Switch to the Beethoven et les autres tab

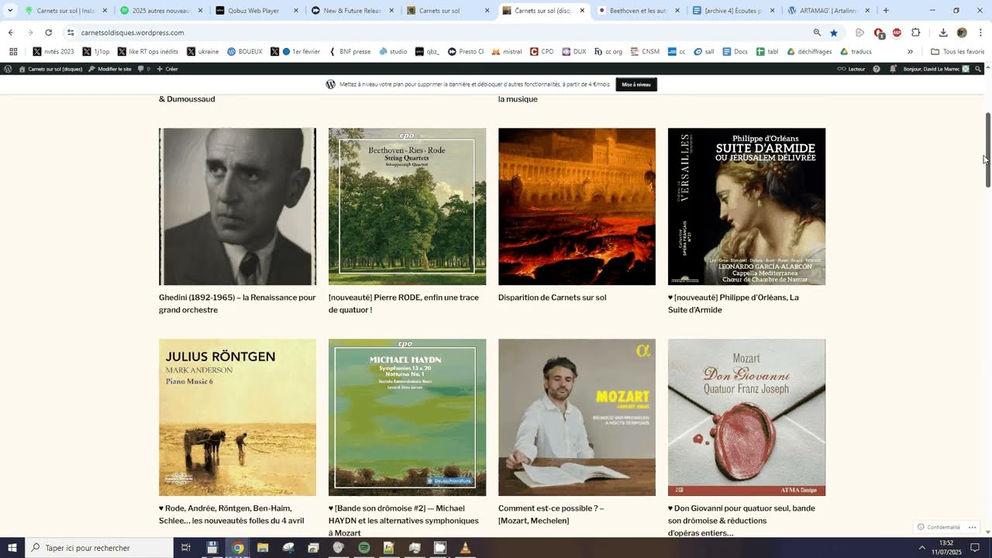[x=637, y=11]
